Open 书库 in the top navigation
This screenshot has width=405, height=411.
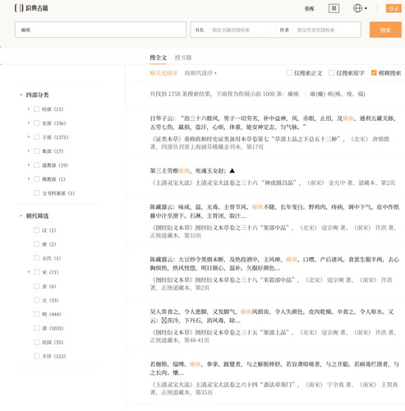310,8
